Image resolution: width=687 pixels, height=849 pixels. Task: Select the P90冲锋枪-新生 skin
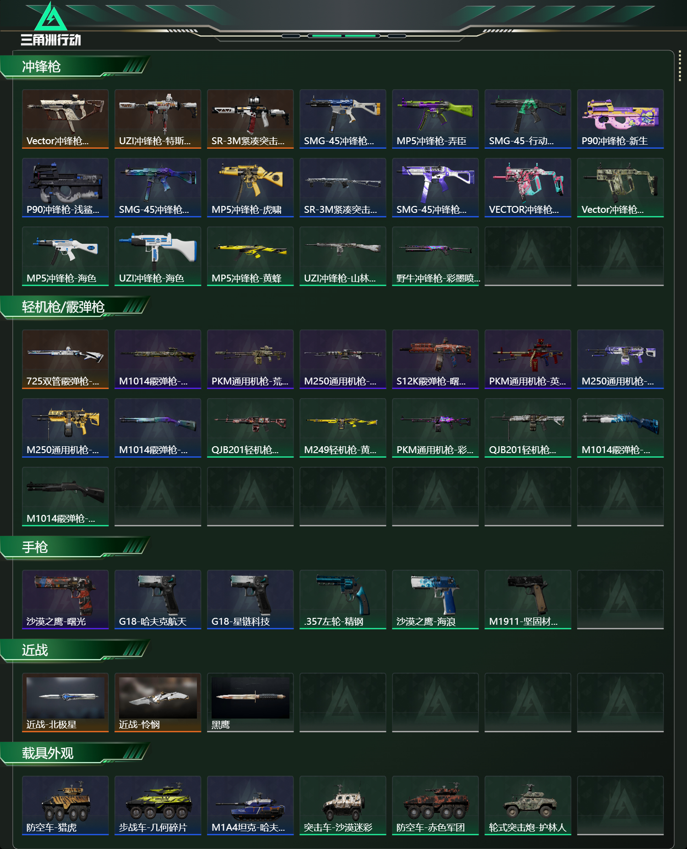[620, 119]
